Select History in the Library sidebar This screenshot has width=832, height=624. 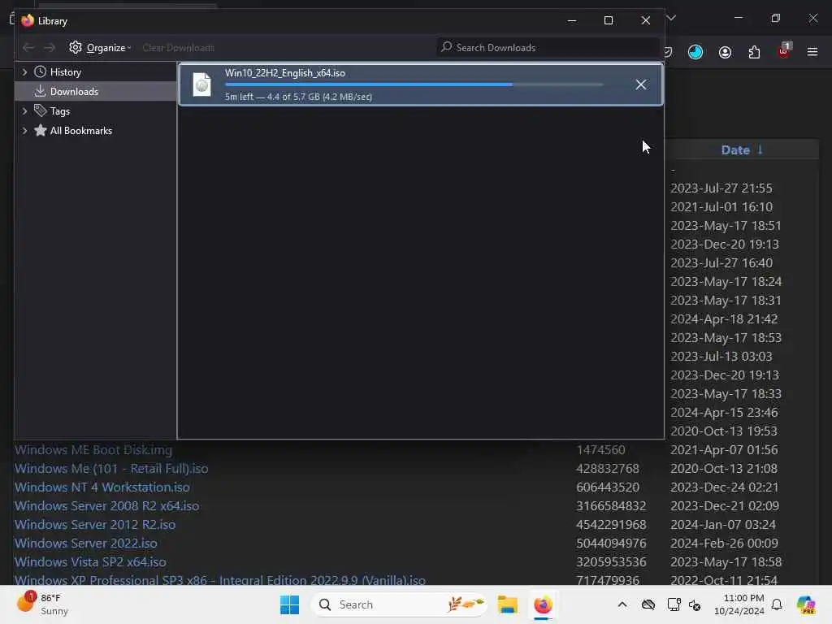click(x=66, y=72)
